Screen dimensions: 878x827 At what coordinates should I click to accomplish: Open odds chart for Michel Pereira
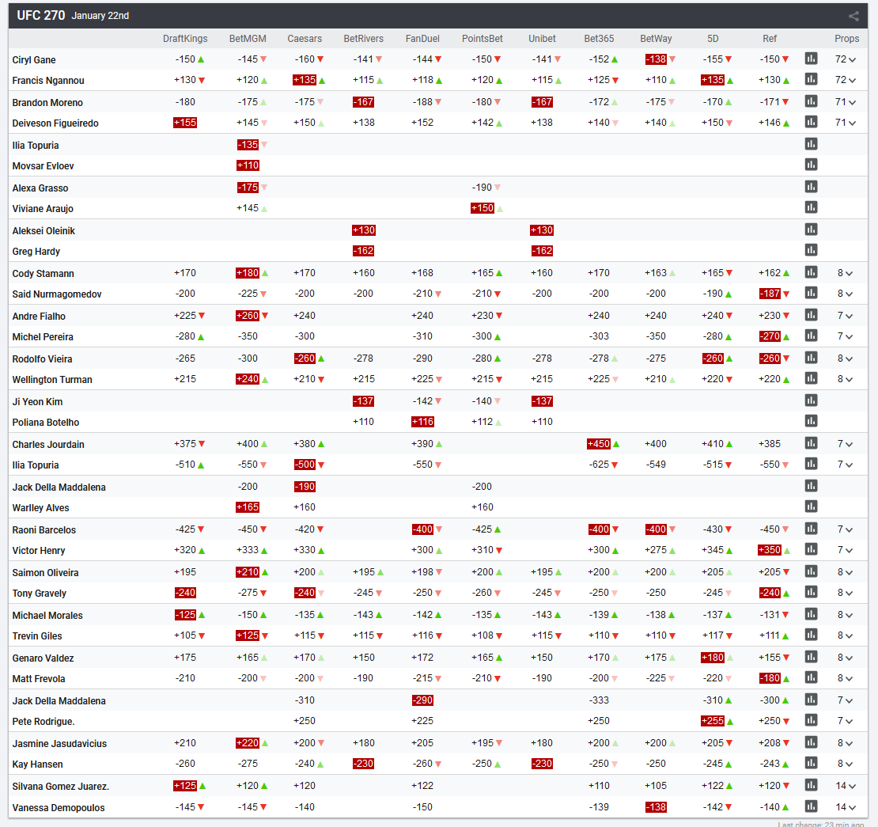pos(811,336)
